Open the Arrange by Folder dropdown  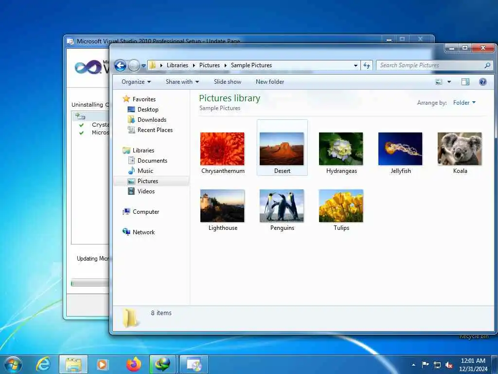[x=464, y=103]
